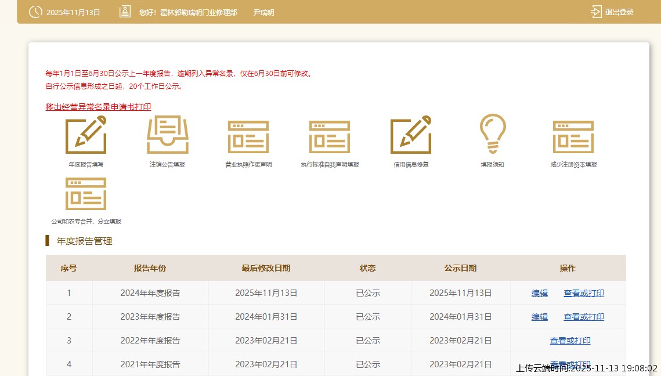This screenshot has height=376, width=661.
Task: Open 信用信息修复 pencil icon
Action: point(411,135)
